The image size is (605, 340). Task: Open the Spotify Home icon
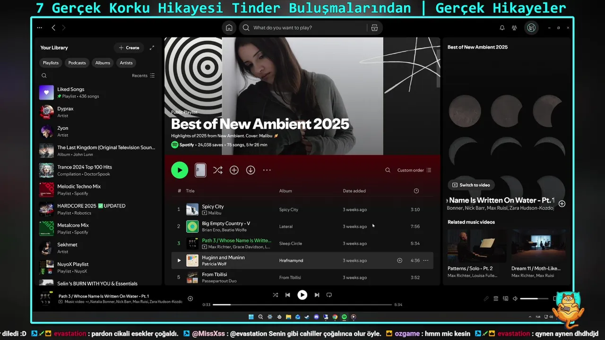[229, 28]
